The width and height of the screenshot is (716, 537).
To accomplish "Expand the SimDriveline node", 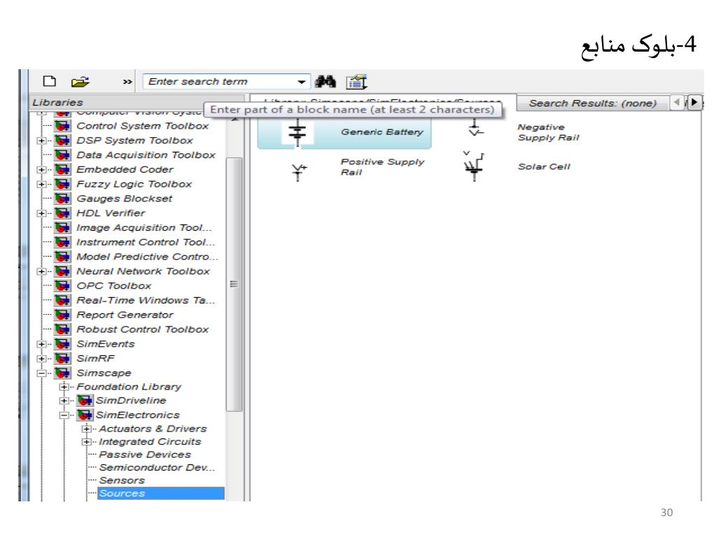I will click(64, 401).
